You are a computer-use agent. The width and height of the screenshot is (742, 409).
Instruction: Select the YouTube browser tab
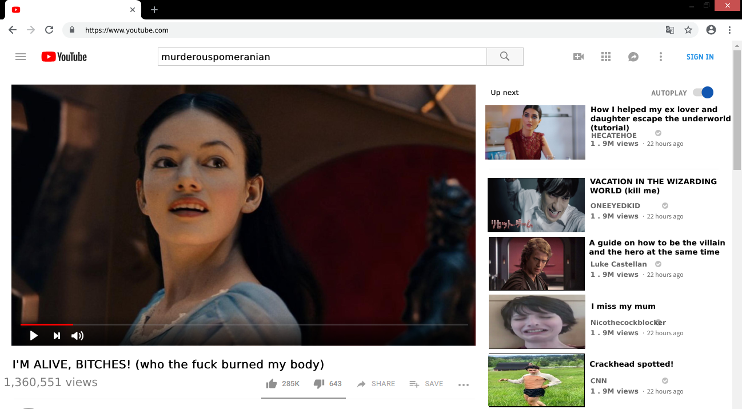(73, 10)
